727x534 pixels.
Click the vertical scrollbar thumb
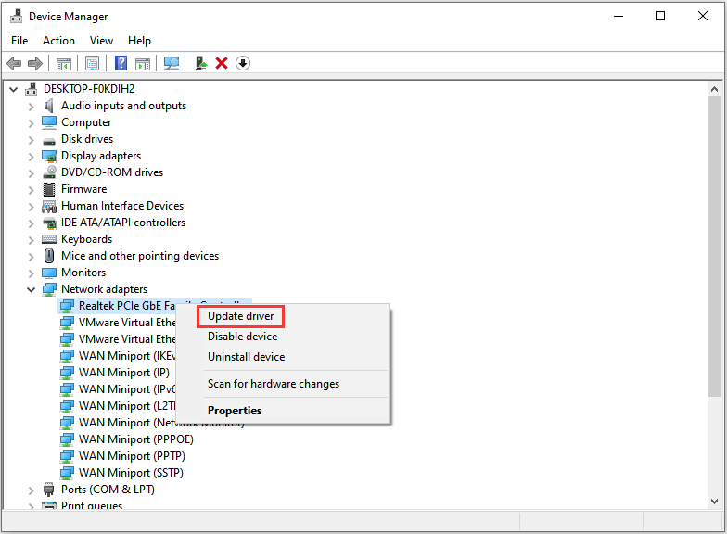click(x=714, y=247)
